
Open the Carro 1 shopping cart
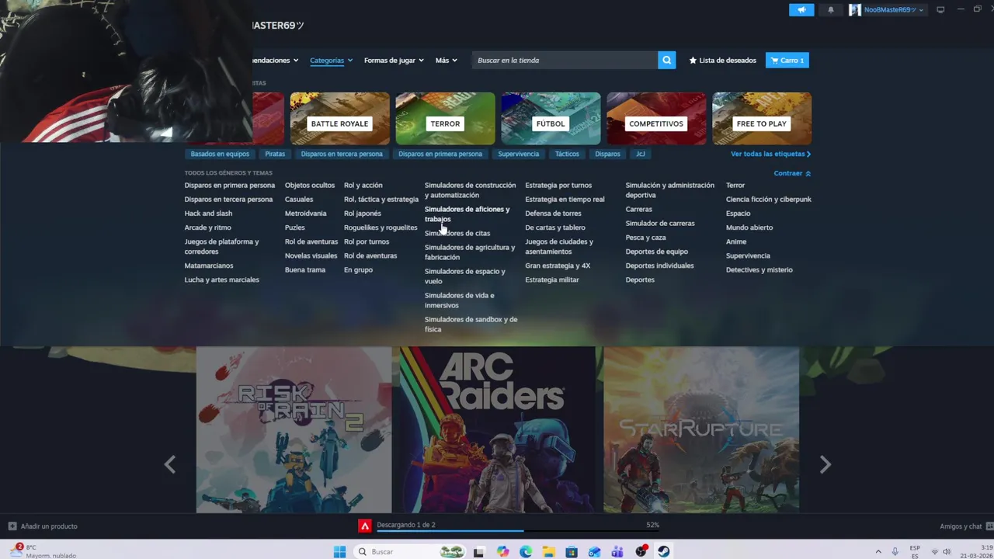point(787,60)
